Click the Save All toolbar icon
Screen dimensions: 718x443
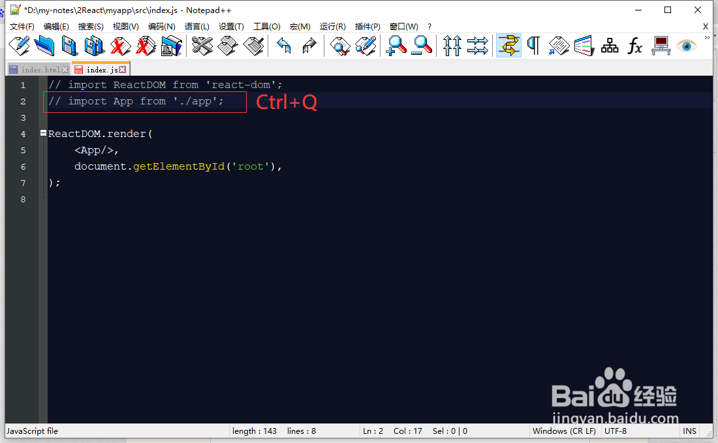pos(95,46)
